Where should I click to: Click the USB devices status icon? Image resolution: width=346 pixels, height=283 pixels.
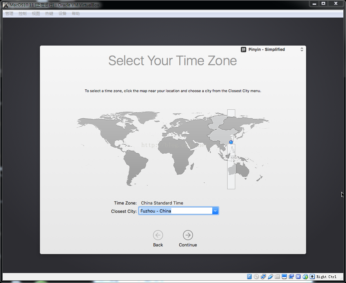pos(270,277)
